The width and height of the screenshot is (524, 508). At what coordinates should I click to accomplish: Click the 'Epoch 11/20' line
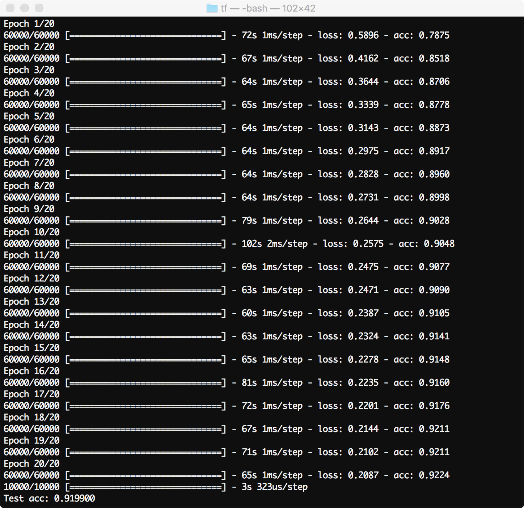point(31,255)
